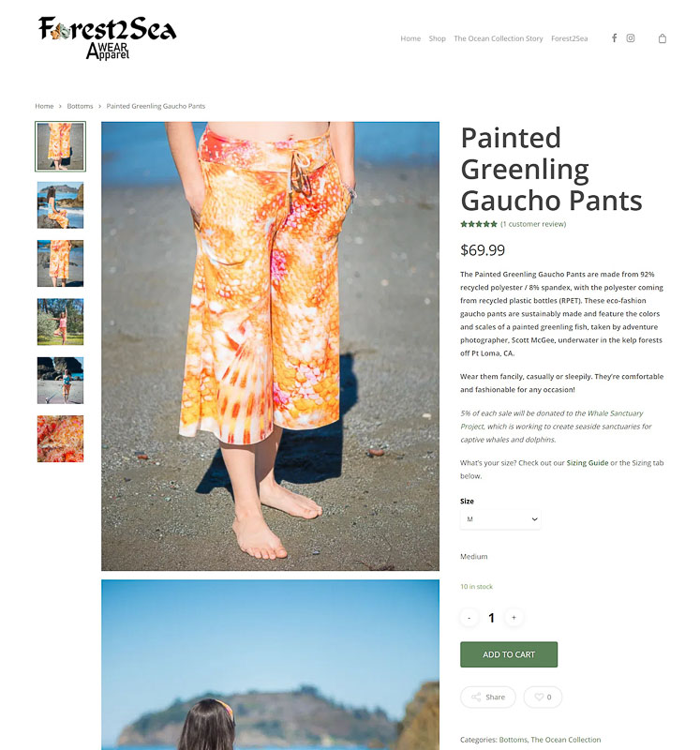The width and height of the screenshot is (700, 750).
Task: Click the Forest2Sea Awear Apparel logo
Action: (x=108, y=37)
